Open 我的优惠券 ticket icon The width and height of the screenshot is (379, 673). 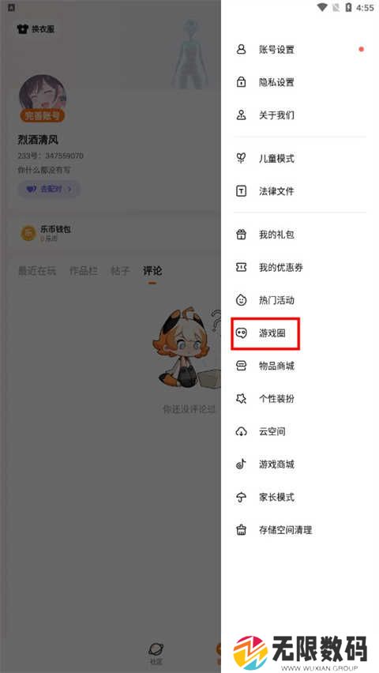click(242, 268)
